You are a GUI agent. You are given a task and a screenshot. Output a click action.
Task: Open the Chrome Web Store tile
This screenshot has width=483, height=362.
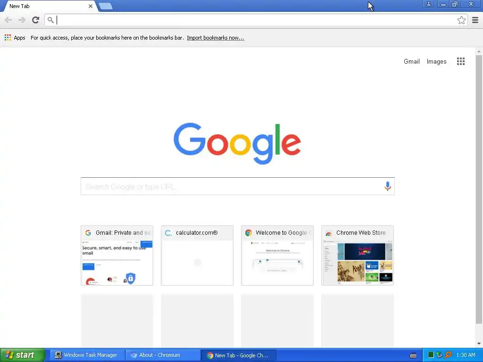click(358, 255)
